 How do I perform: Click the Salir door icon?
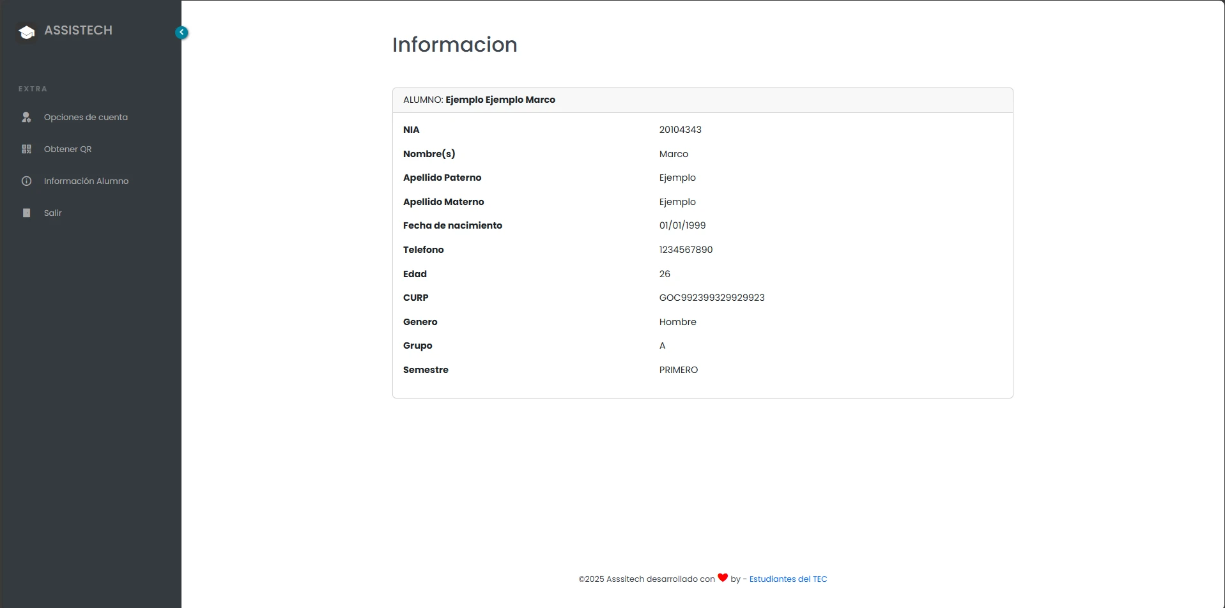(x=26, y=213)
